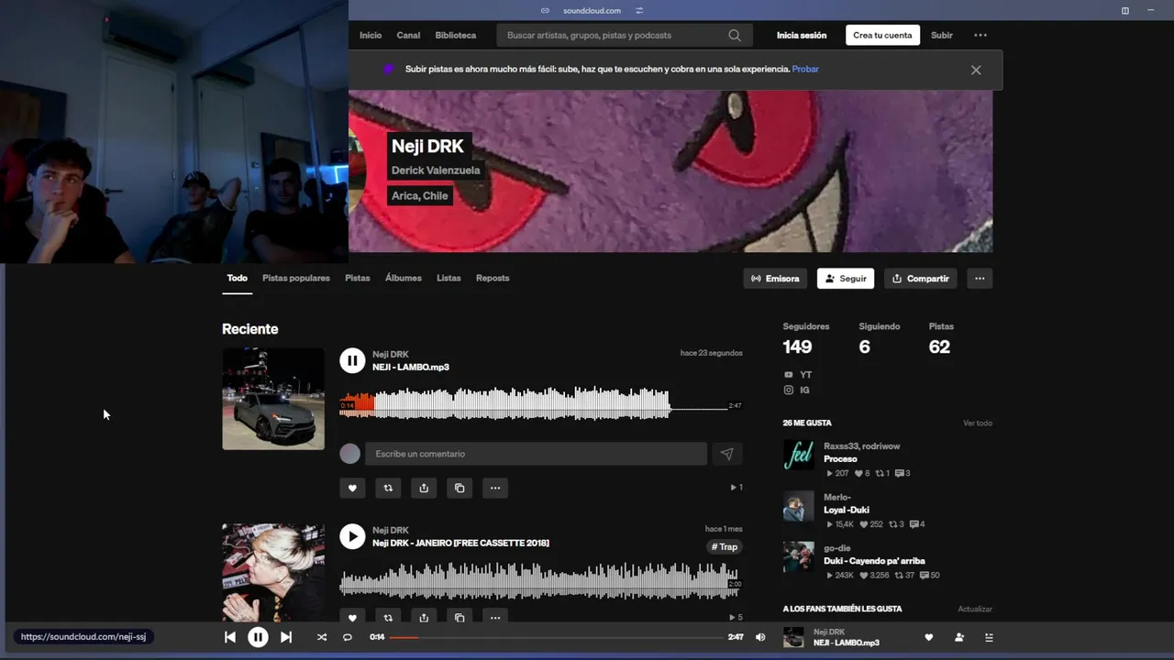Skip to previous track in player bar
This screenshot has width=1174, height=660.
pyautogui.click(x=230, y=637)
